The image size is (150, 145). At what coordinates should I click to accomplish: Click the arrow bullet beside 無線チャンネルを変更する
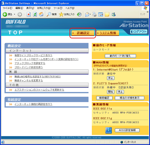[11, 81]
